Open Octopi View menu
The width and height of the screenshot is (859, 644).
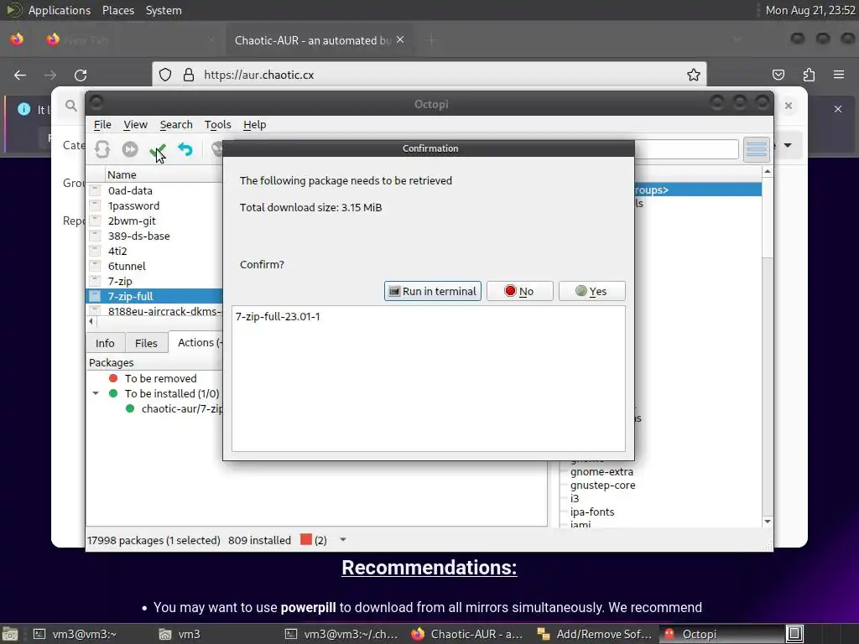click(x=135, y=125)
